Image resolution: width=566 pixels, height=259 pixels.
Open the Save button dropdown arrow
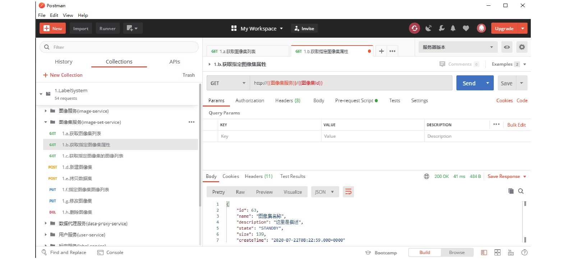[x=521, y=83]
